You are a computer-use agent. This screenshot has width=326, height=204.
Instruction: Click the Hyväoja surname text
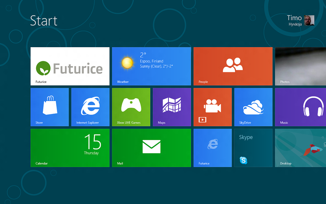(295, 24)
